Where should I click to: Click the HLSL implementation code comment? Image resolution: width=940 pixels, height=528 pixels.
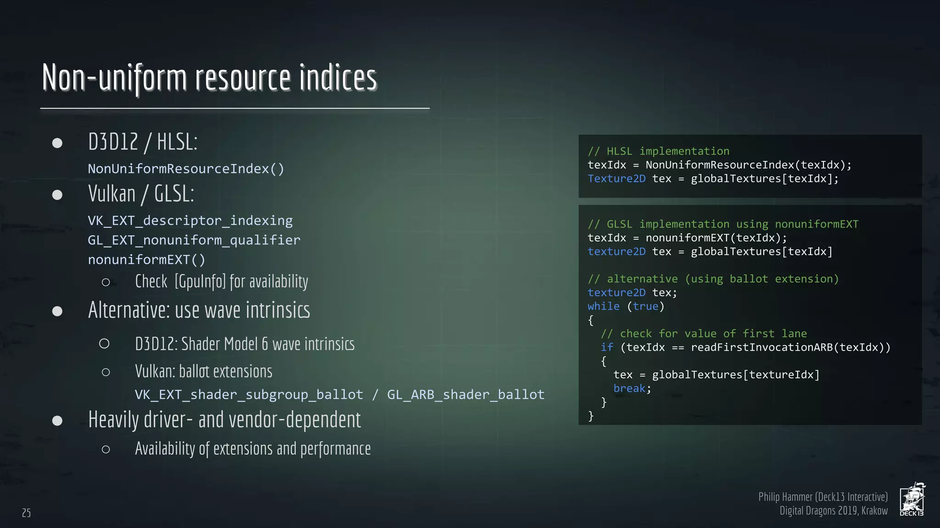coord(658,151)
